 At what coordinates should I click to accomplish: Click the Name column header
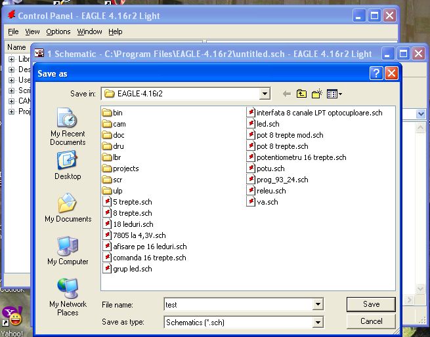pyautogui.click(x=18, y=47)
